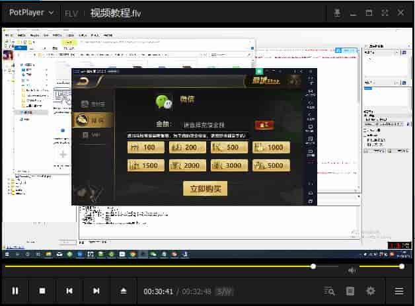Toggle the playlist with hamburger icon
Image resolution: width=415 pixels, height=306 pixels.
tap(399, 291)
